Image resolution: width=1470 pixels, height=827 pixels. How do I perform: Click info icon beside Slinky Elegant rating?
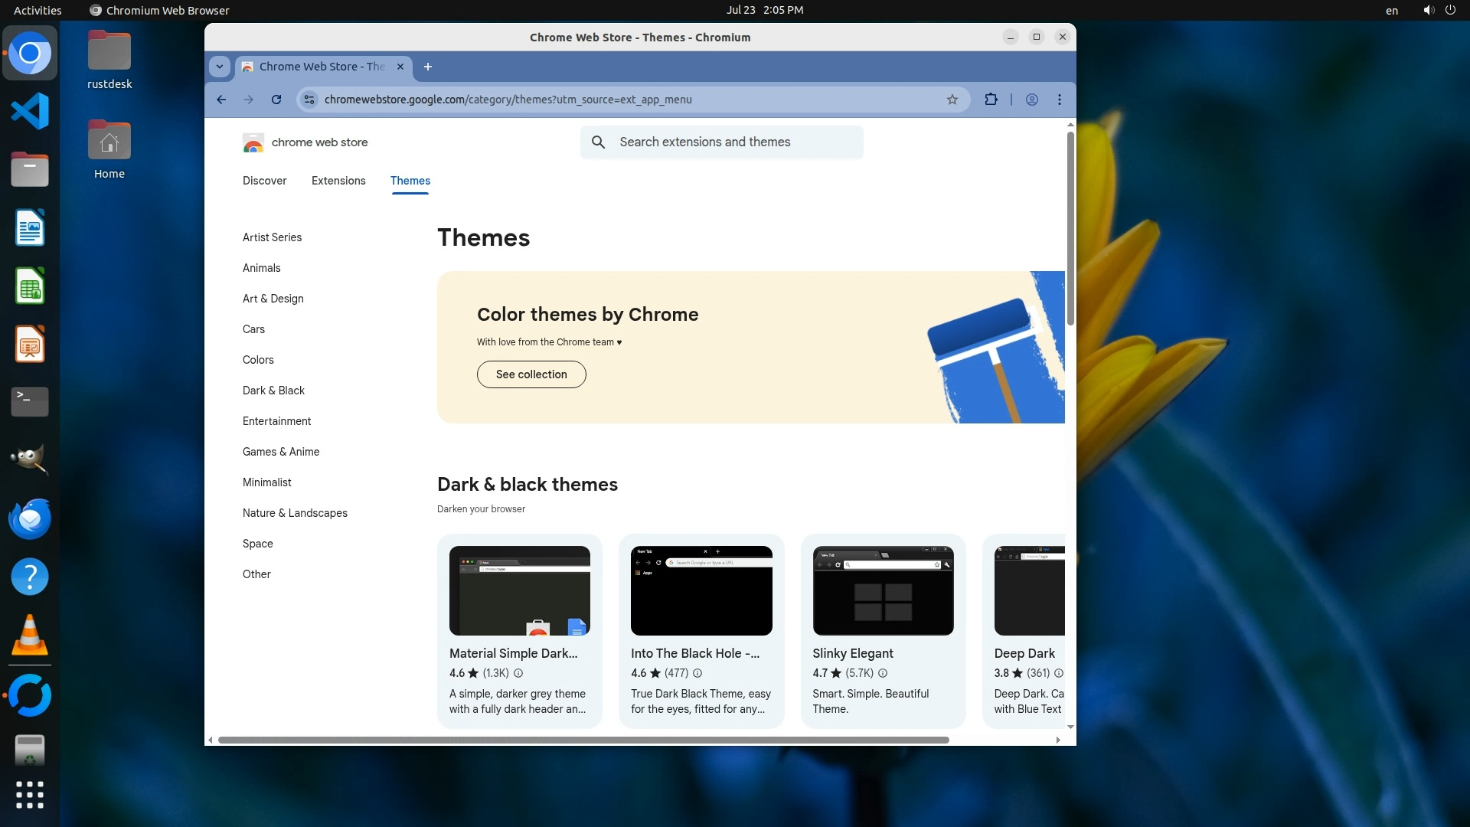point(882,673)
